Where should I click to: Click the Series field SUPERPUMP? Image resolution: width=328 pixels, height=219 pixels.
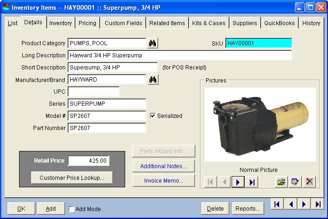pos(107,104)
